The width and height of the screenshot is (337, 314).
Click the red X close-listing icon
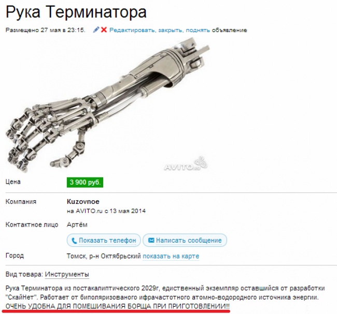104,30
